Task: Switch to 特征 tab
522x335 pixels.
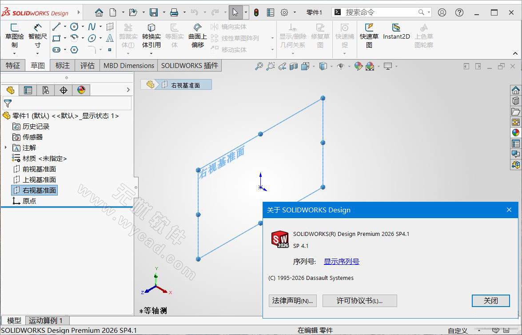Action: [12, 66]
